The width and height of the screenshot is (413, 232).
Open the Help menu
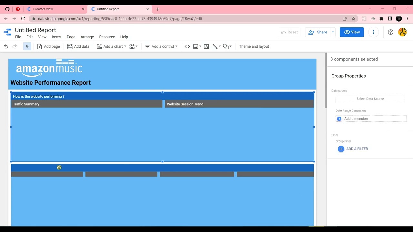click(124, 37)
